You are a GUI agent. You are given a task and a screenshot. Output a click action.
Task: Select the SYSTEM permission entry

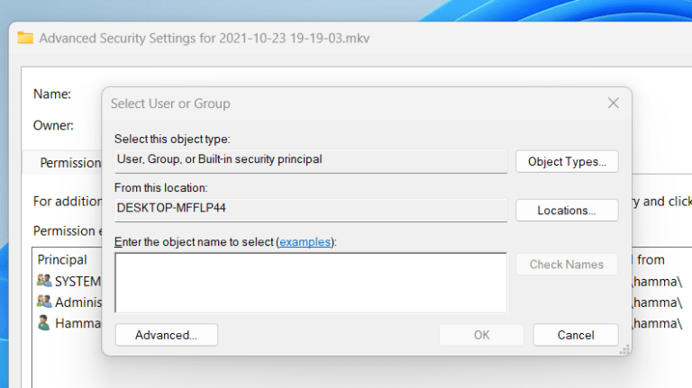(x=77, y=281)
